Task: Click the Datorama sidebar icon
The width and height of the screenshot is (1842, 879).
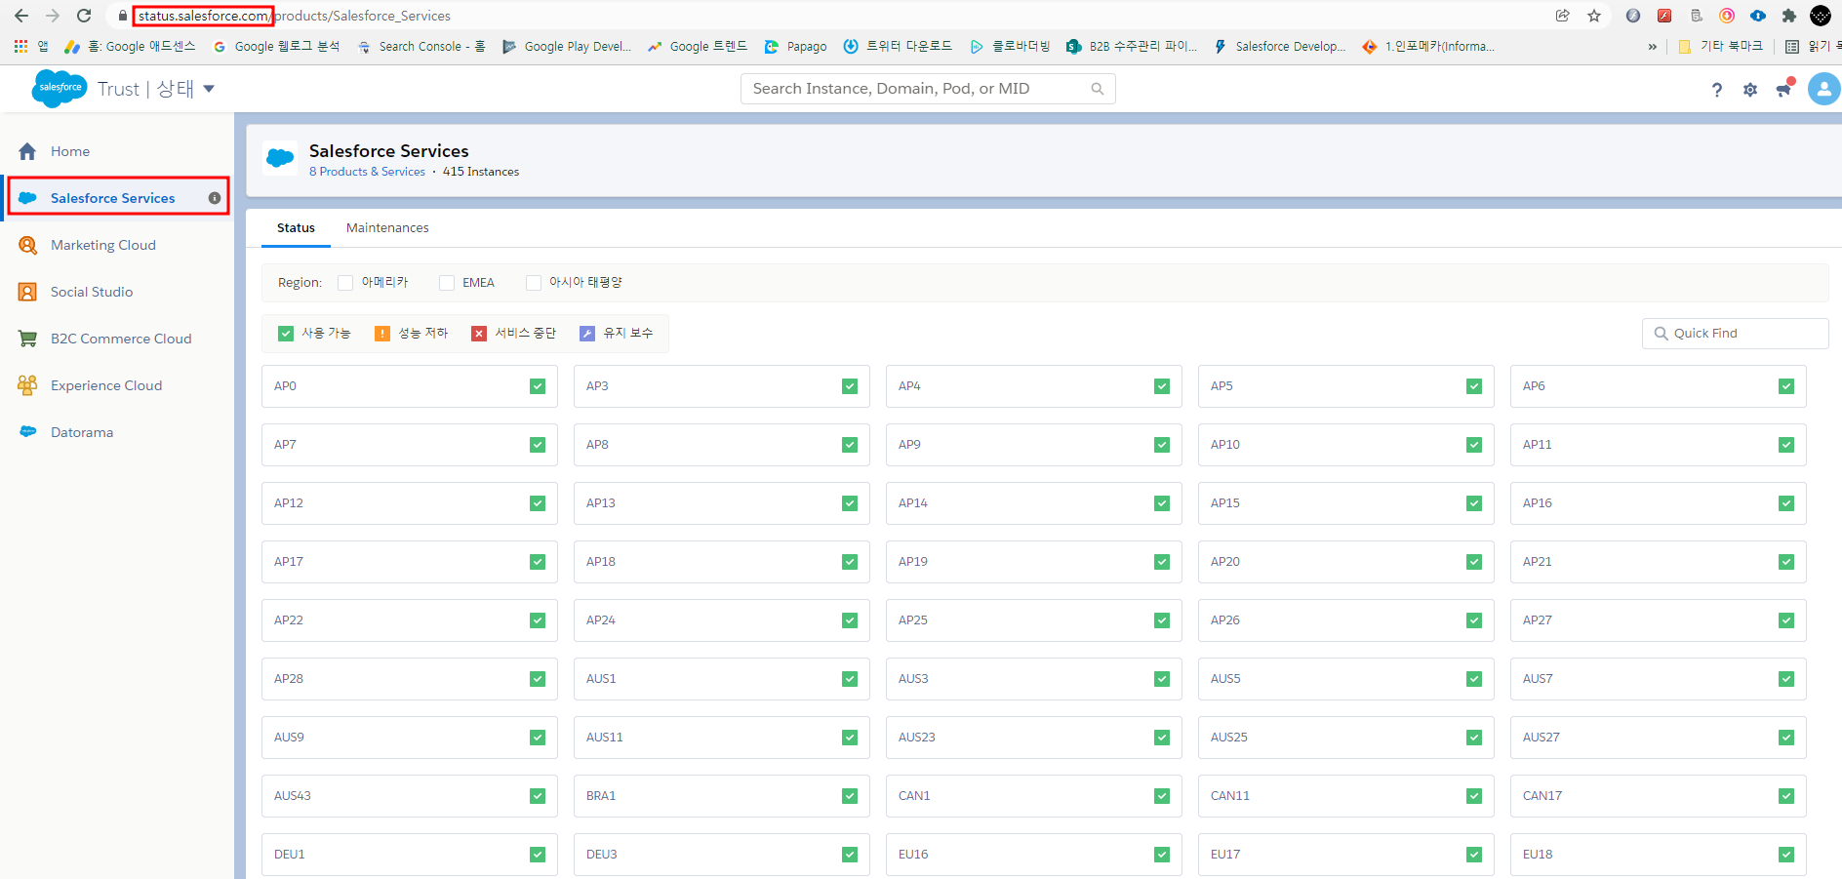Action: (x=27, y=431)
